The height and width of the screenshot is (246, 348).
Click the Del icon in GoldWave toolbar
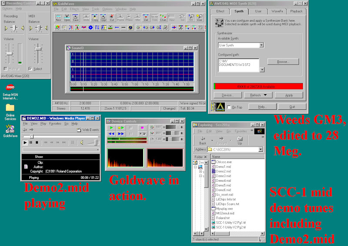(x=146, y=17)
